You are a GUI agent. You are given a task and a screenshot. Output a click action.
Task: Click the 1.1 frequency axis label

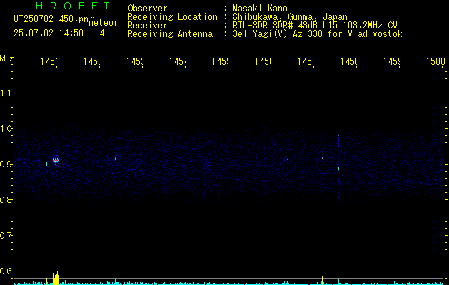(6, 93)
